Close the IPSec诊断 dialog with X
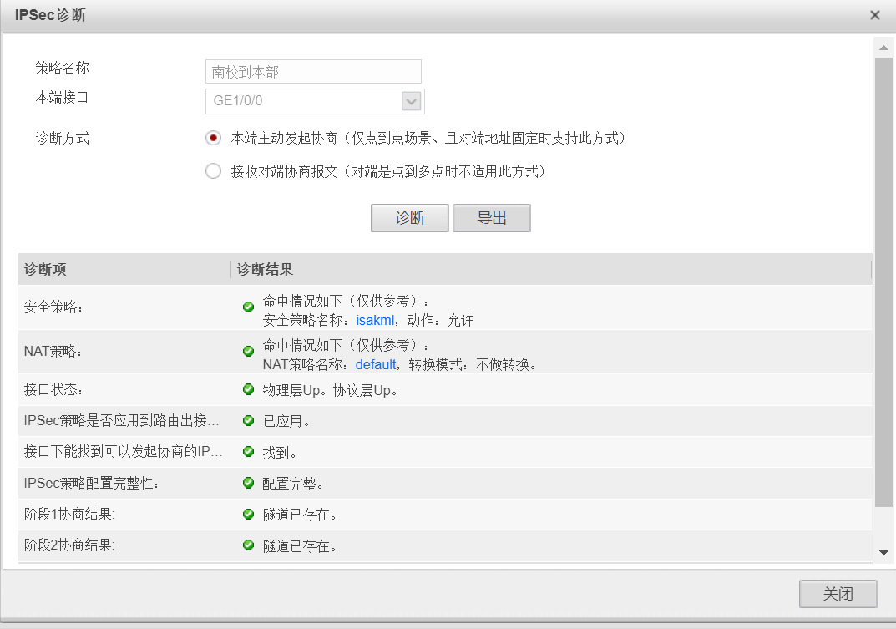 [x=875, y=15]
